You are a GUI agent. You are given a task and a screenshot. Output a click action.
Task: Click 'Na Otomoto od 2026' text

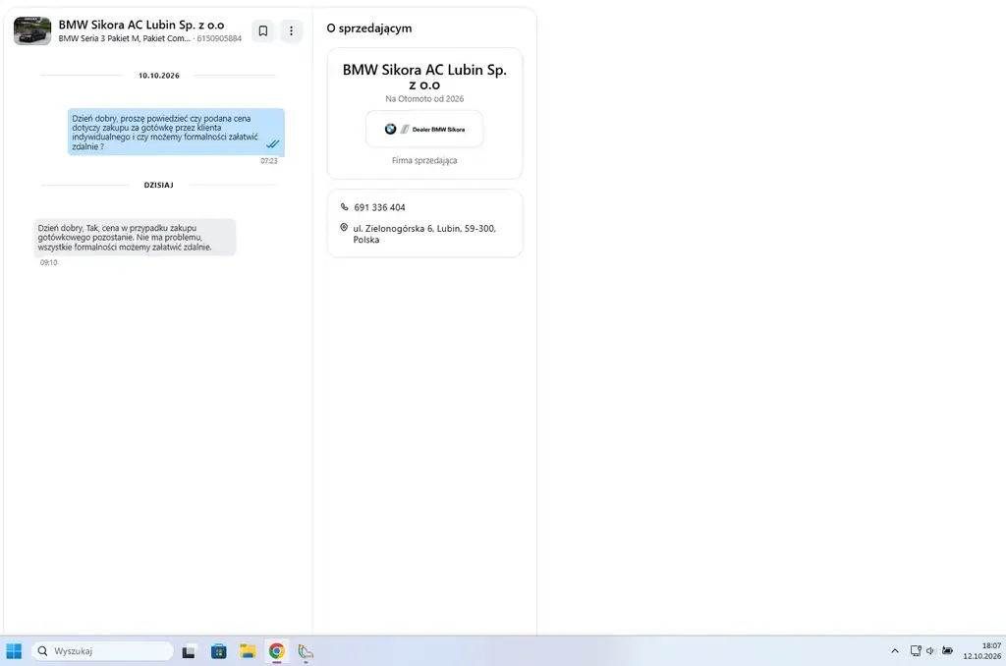pyautogui.click(x=424, y=99)
